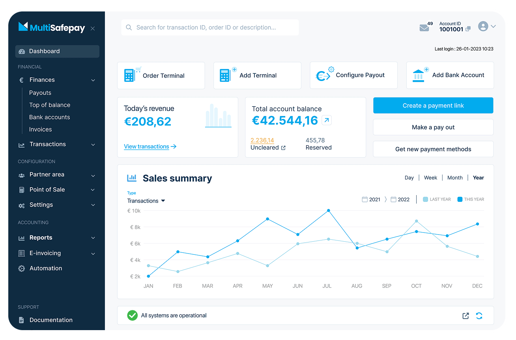
Task: Collapse the Finances sidebar section
Action: (93, 80)
